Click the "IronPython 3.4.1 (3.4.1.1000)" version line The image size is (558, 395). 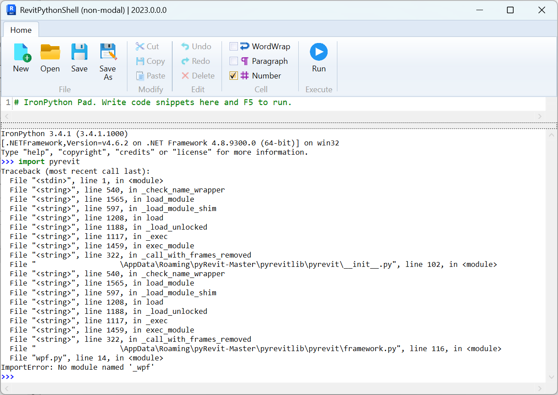pyautogui.click(x=64, y=133)
